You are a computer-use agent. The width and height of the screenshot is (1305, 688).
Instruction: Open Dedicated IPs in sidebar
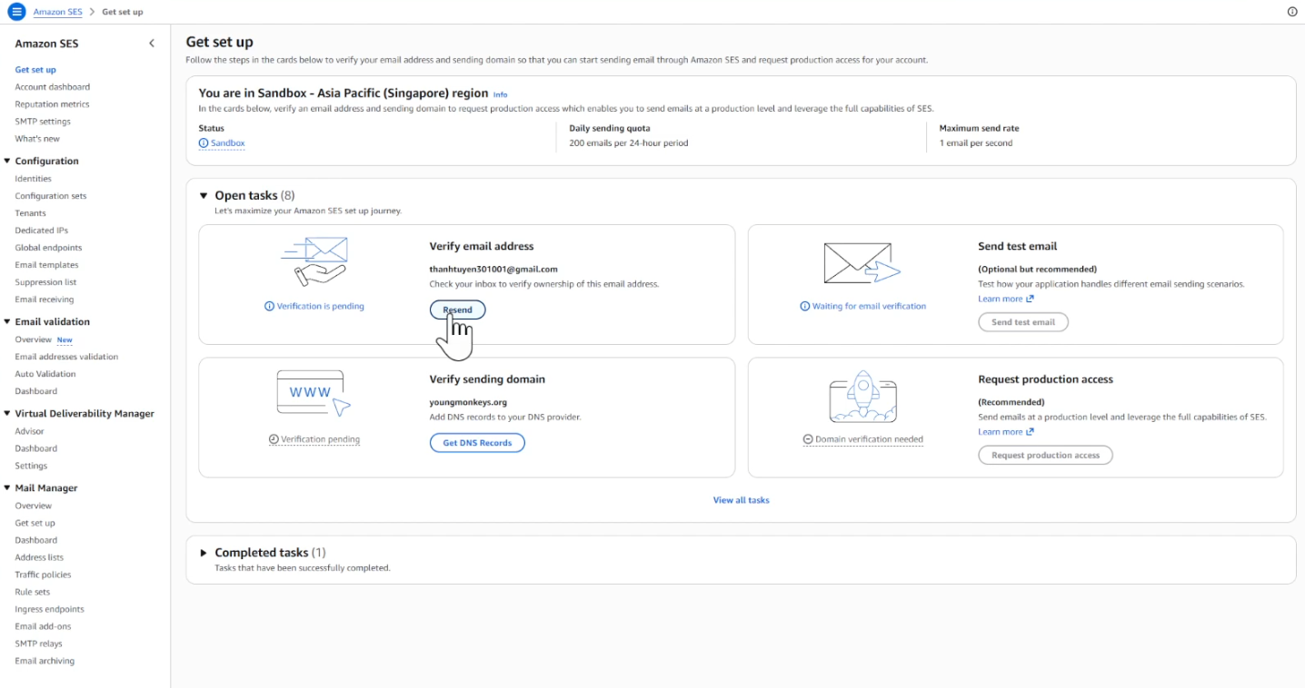[42, 231]
